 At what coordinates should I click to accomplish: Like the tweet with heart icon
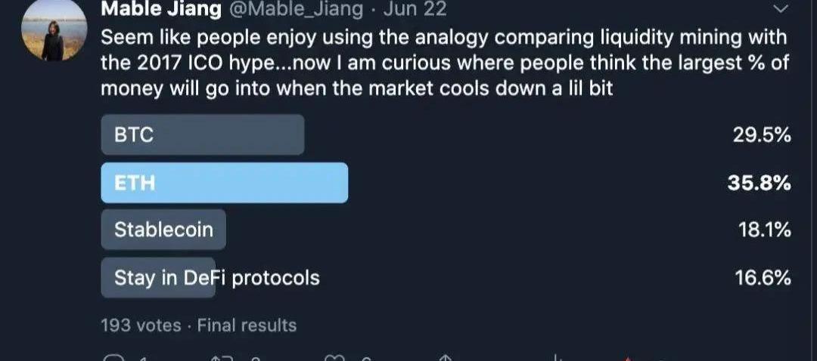point(334,358)
